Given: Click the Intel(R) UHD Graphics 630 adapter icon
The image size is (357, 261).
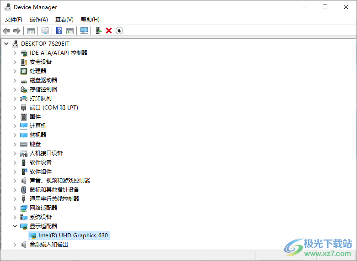Looking at the screenshot, I should (33, 236).
